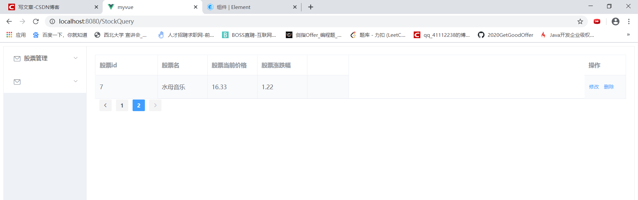
Task: Open the 人才招聘求职网 bookmark
Action: [x=186, y=35]
